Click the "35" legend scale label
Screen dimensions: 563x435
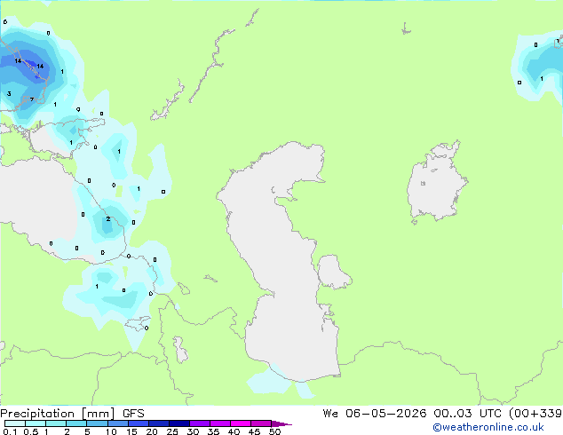click(213, 431)
